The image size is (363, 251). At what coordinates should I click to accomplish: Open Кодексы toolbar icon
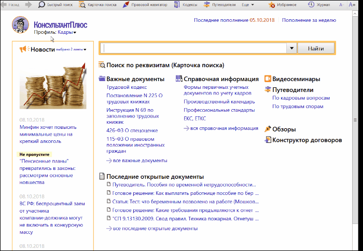point(177,5)
